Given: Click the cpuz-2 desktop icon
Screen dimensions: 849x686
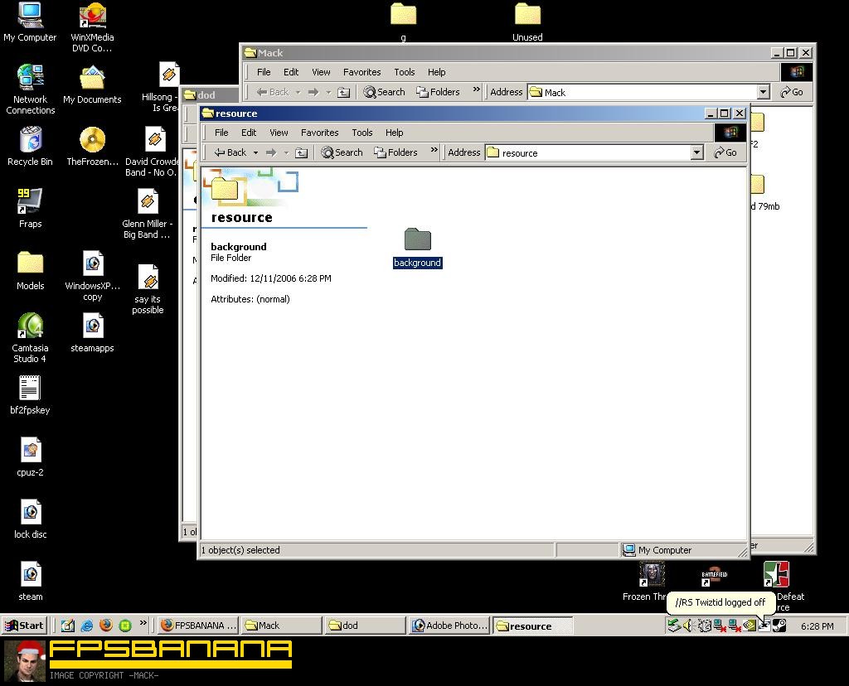Looking at the screenshot, I should click(x=30, y=451).
